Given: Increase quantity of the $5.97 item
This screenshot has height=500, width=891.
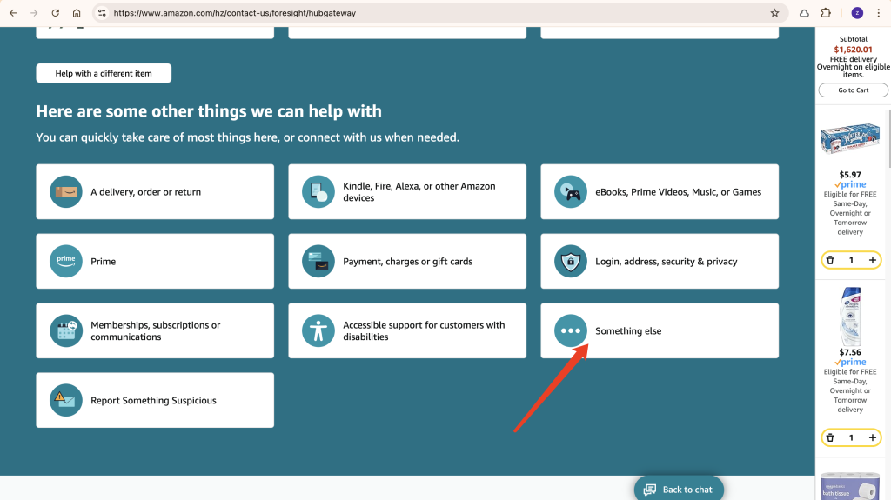Looking at the screenshot, I should point(872,260).
